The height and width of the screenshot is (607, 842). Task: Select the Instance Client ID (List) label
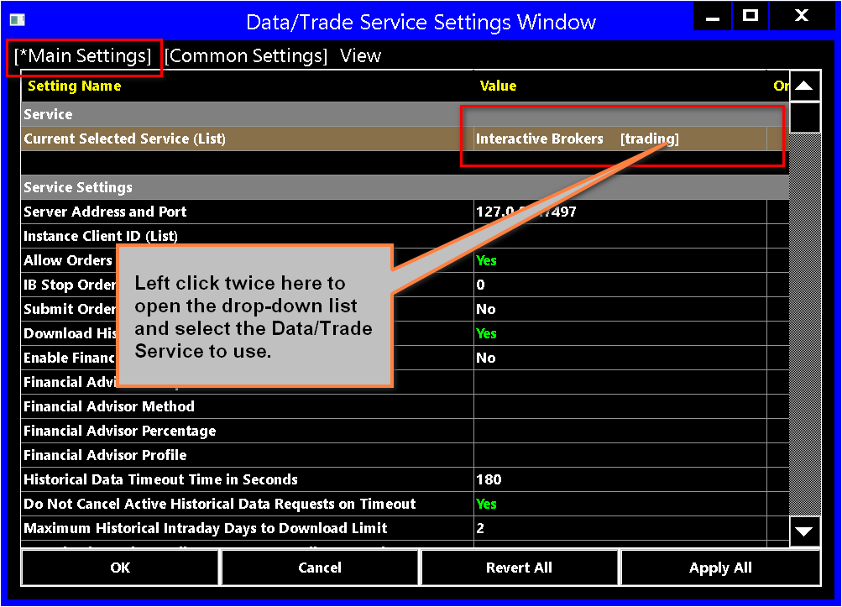click(101, 236)
